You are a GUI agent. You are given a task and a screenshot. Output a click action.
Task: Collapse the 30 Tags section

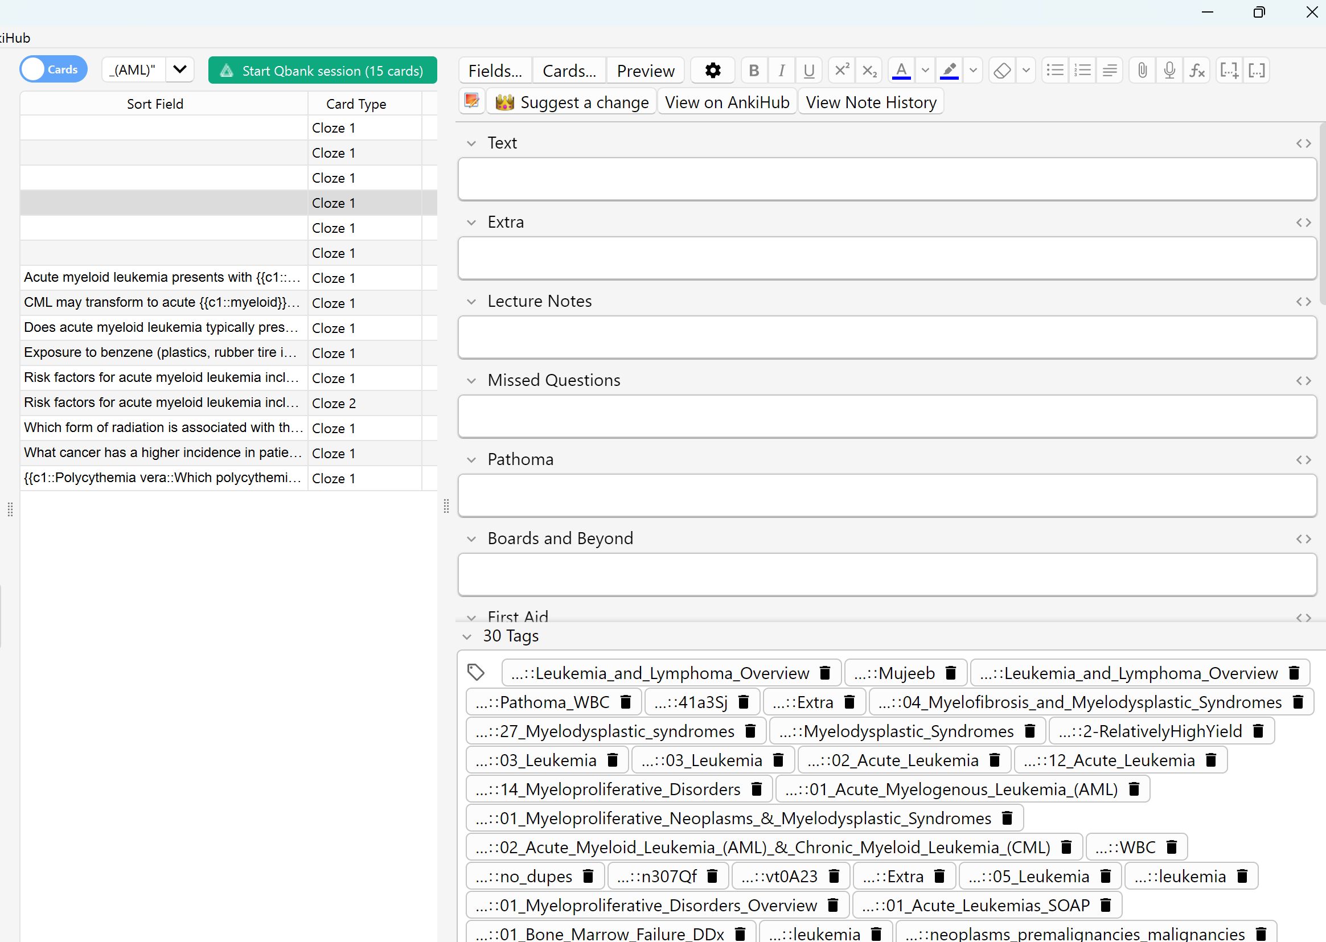click(x=467, y=637)
